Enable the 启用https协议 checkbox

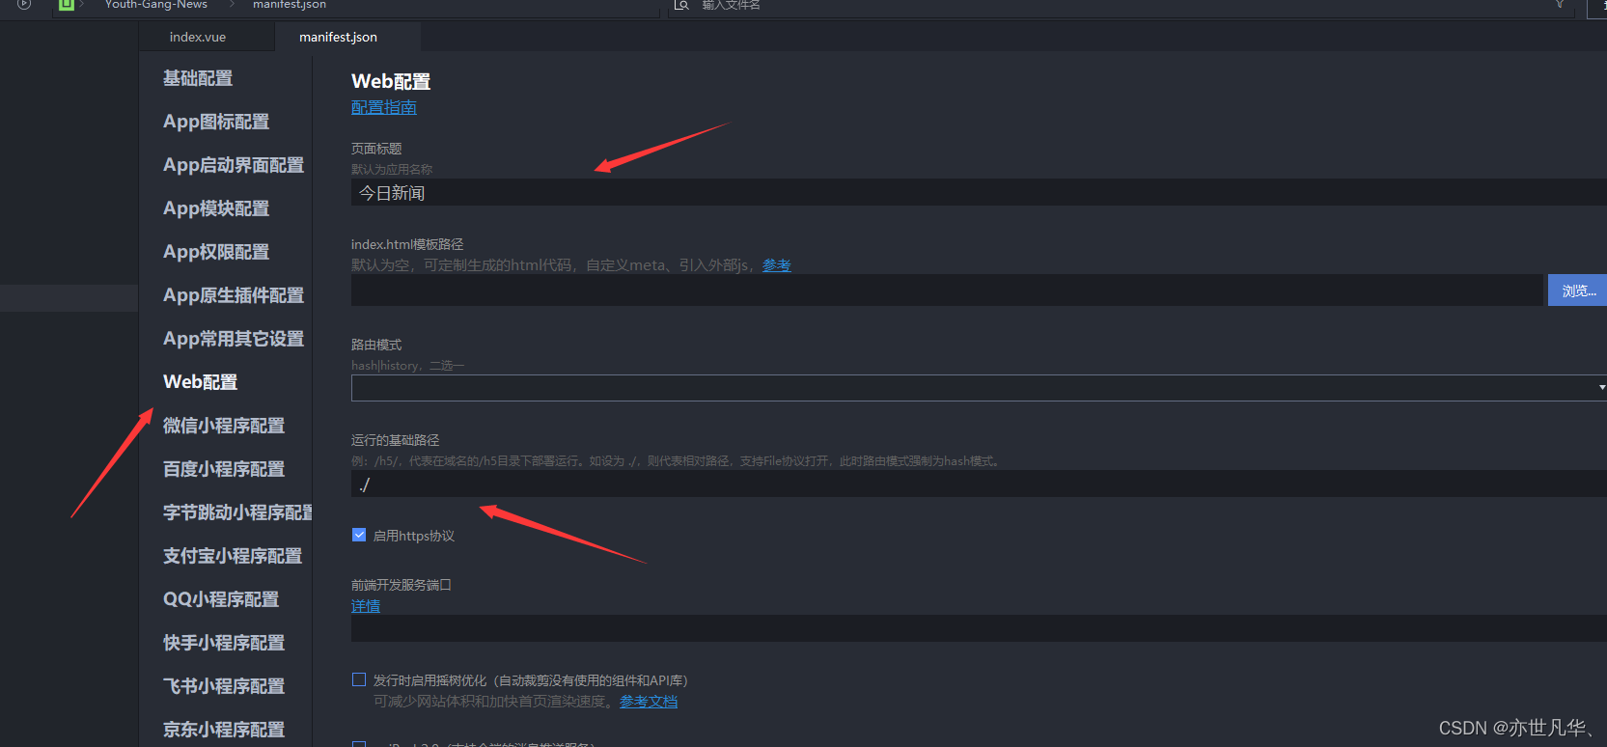tap(359, 535)
